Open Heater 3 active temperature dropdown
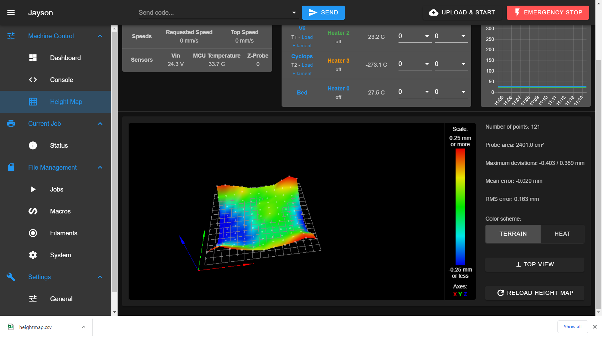602x338 pixels. (x=427, y=64)
